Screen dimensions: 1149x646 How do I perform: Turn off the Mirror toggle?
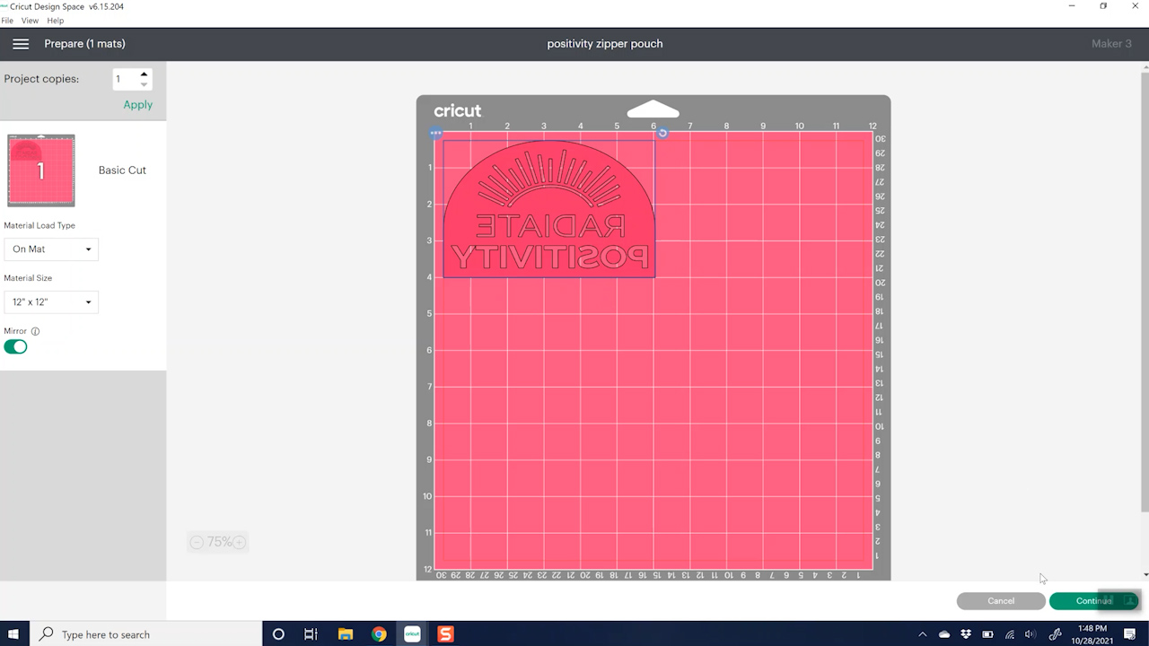tap(15, 346)
